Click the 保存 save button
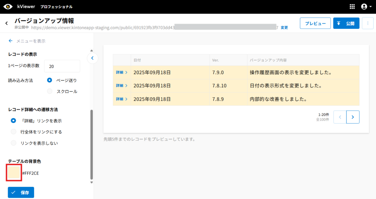 click(x=21, y=192)
